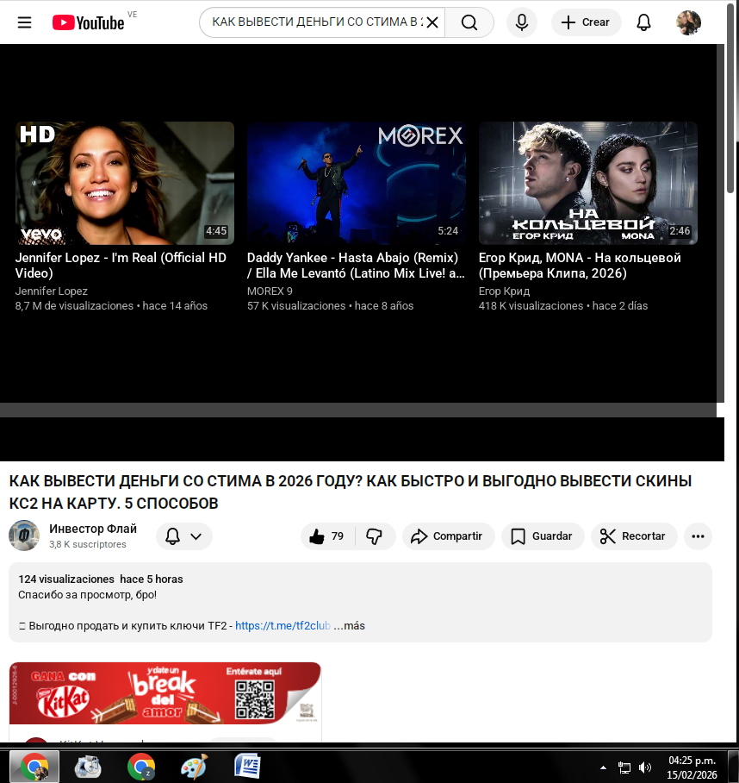Open the Инвестор Флай channel name

point(93,529)
